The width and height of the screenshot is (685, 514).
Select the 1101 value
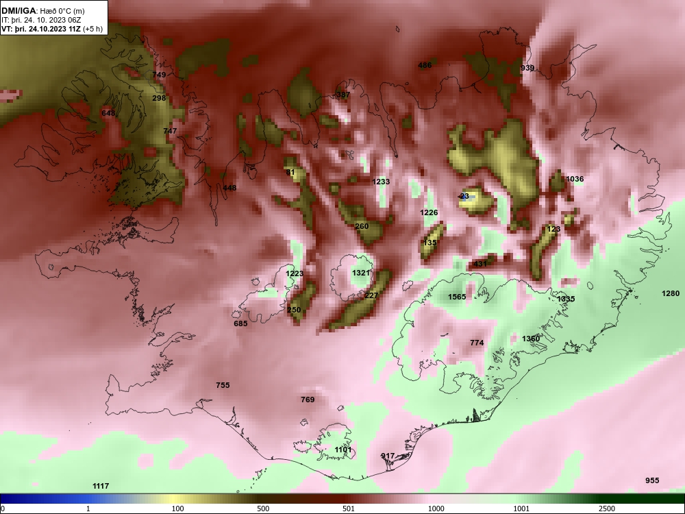pyautogui.click(x=343, y=450)
